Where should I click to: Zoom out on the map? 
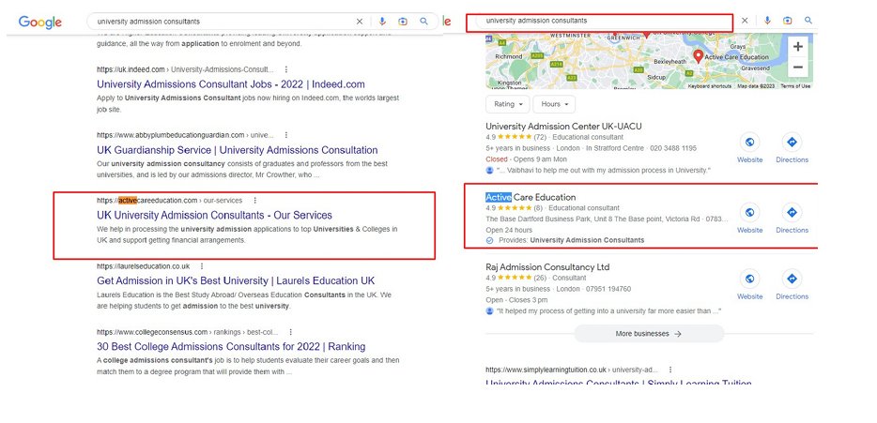(797, 68)
